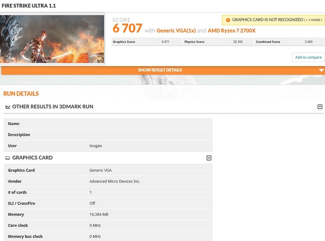Click the user name tougao
This screenshot has width=325, height=241.
tap(95, 145)
